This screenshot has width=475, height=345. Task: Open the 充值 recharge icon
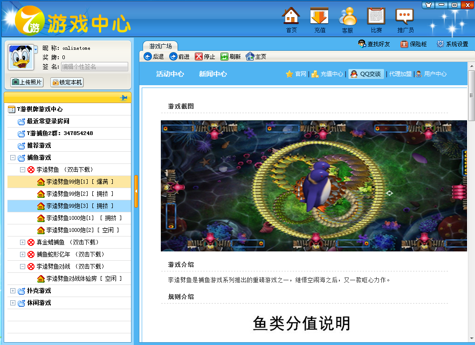click(x=319, y=20)
